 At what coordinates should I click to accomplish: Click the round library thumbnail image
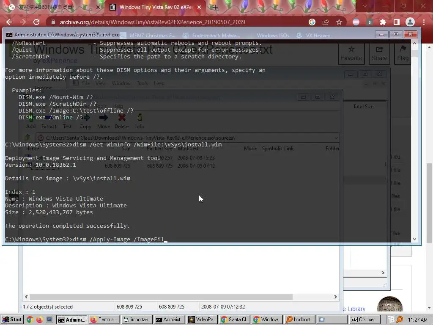[x=389, y=305]
